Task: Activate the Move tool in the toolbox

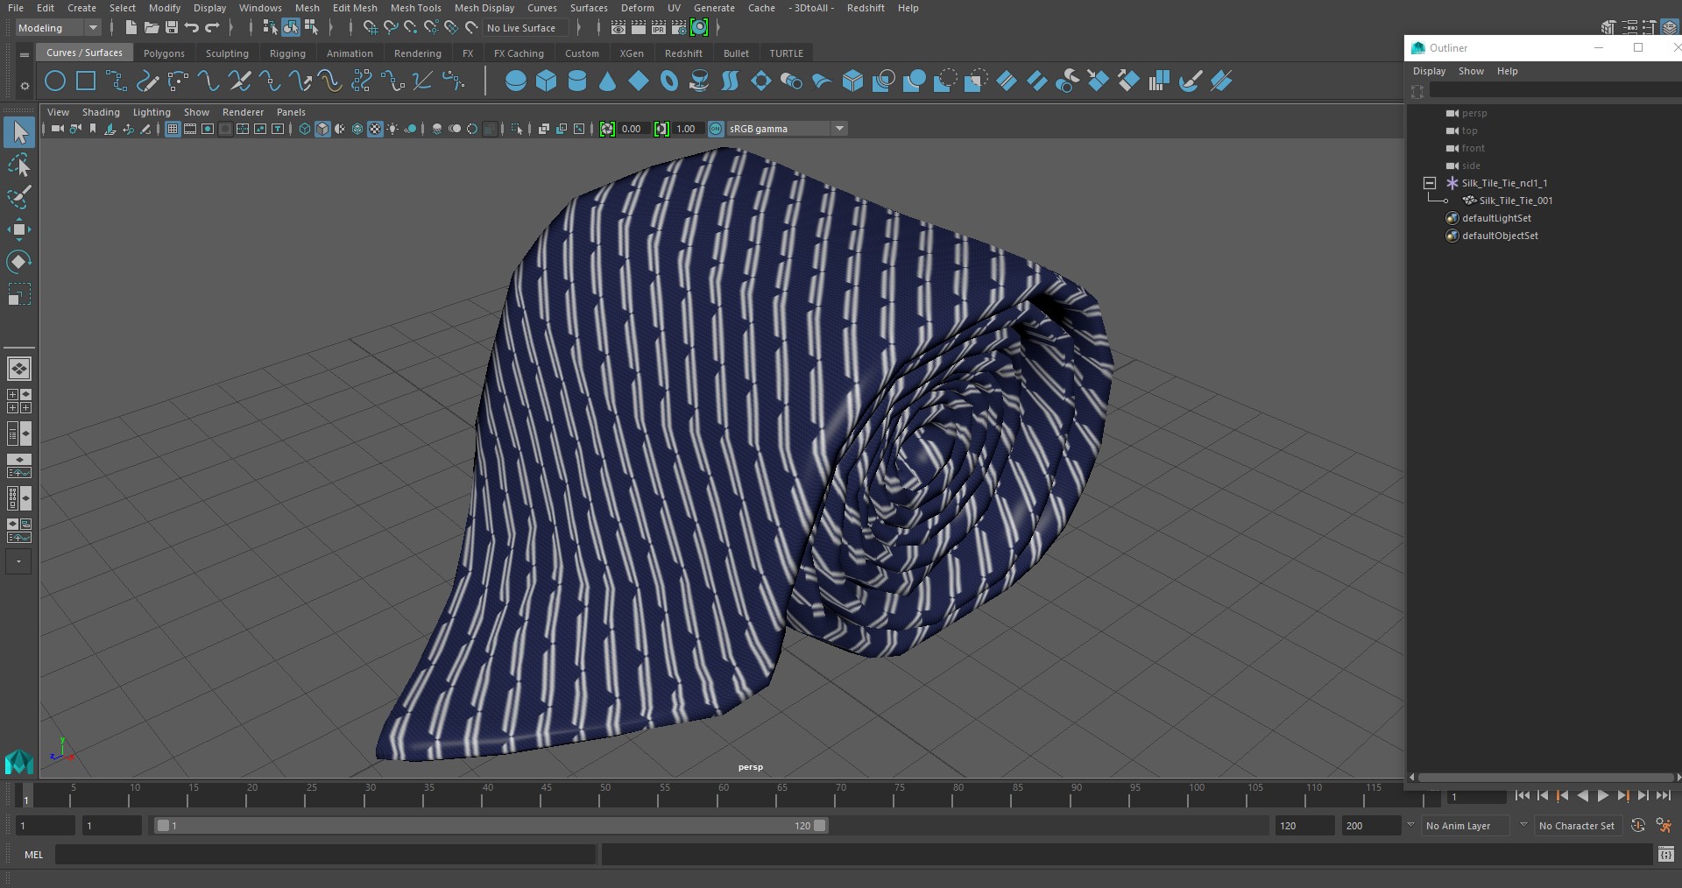Action: 19,229
